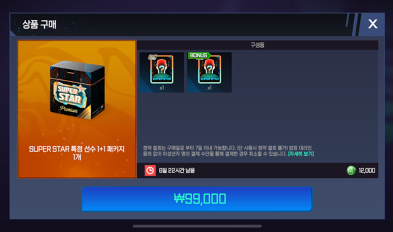
Task: Click the 상품 구매 title text
Action: (40, 25)
